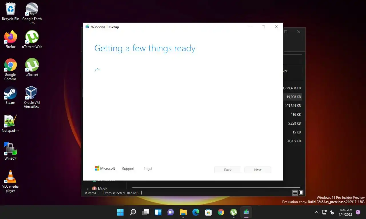Maximize the File Explorer window behind
Screen dimensions: 366x219
tap(286, 32)
